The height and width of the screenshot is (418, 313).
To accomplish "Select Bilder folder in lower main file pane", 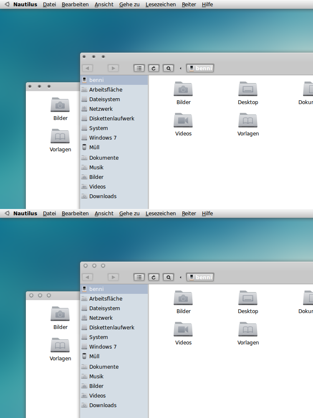I will (183, 302).
